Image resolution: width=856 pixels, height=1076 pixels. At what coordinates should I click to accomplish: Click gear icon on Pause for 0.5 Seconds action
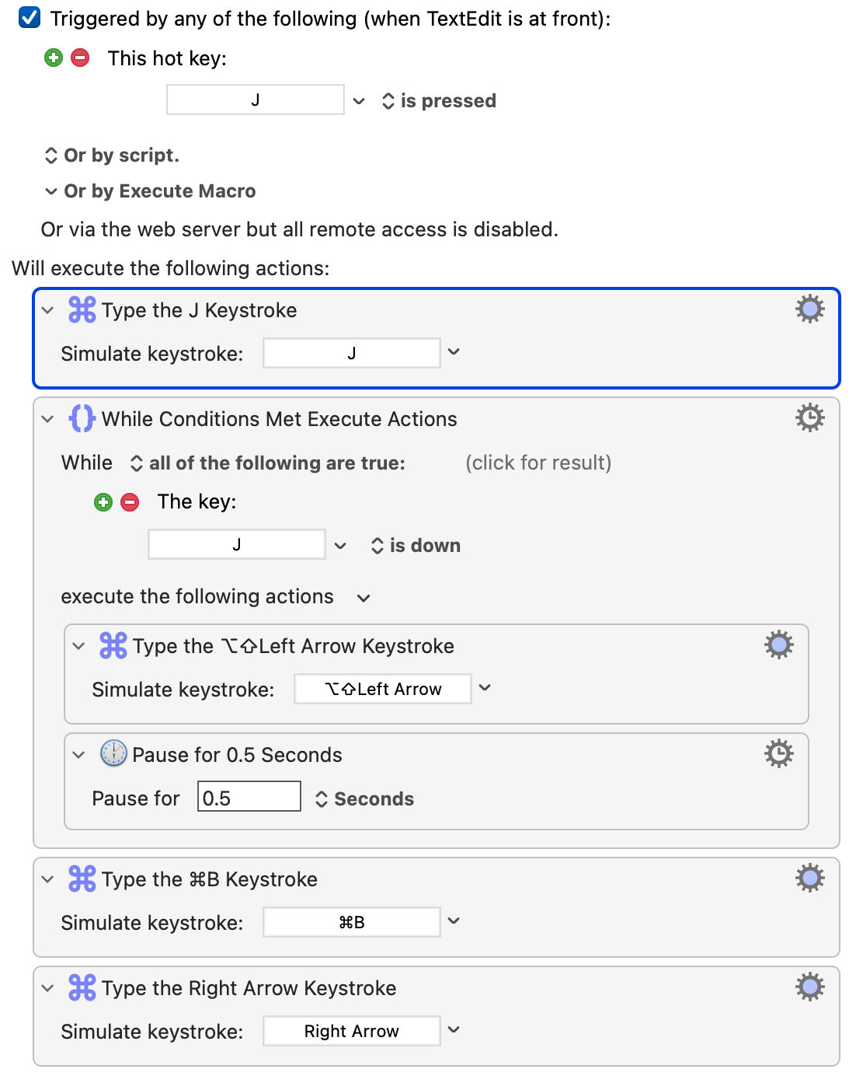point(778,754)
